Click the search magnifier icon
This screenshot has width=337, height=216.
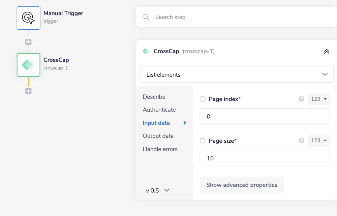(146, 17)
